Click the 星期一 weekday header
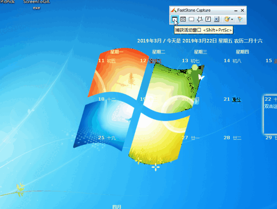The width and height of the screenshot is (277, 209). [x=117, y=52]
